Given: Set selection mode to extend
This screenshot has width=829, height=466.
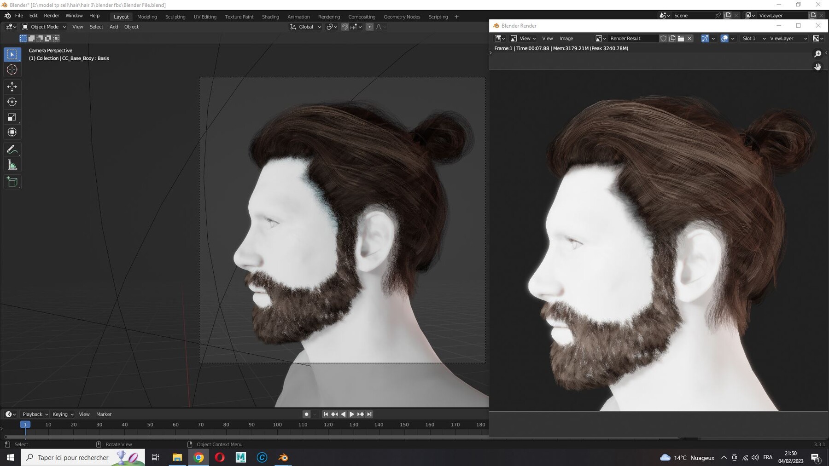Looking at the screenshot, I should pyautogui.click(x=31, y=38).
